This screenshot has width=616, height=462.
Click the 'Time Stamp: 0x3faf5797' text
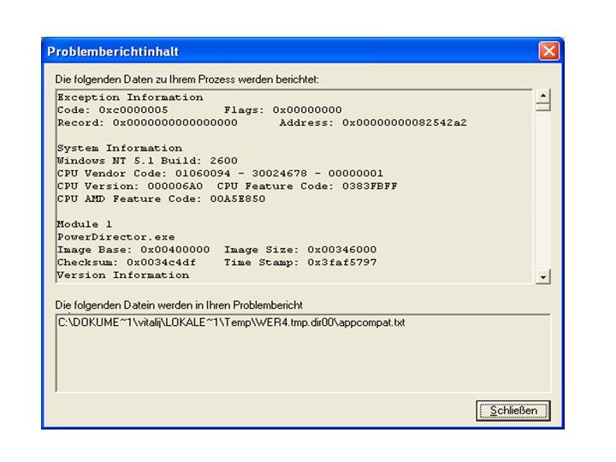click(300, 262)
